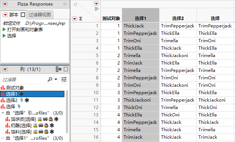The image size is (235, 142).
Task: Open the filter search options dropdown arrow
Action: [x=56, y=79]
